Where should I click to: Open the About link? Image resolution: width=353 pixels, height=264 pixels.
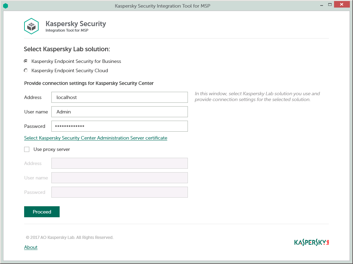point(30,247)
